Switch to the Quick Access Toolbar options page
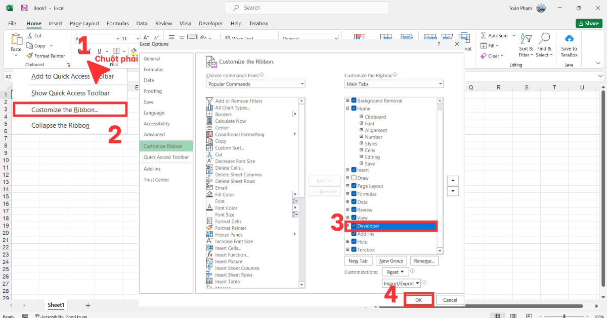 coord(166,157)
